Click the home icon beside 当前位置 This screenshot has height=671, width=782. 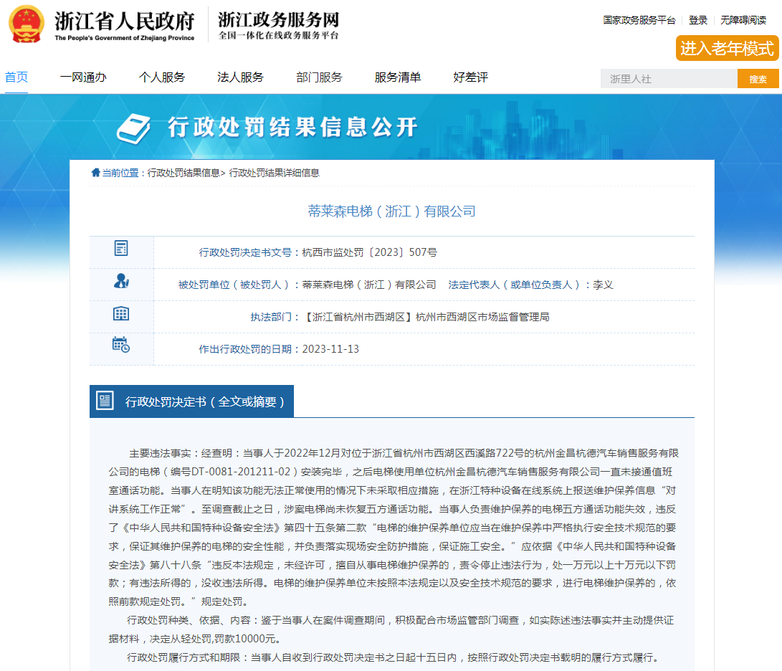coord(96,173)
